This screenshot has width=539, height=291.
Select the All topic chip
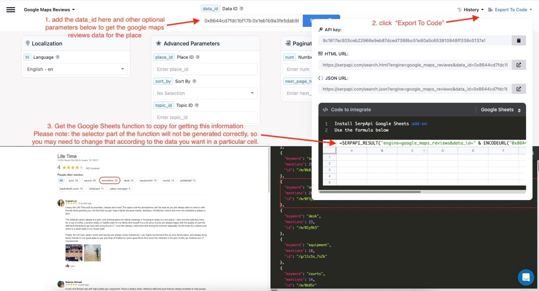click(x=61, y=180)
